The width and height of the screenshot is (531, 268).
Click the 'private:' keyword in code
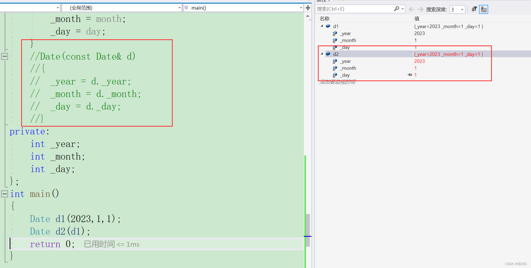pyautogui.click(x=29, y=131)
